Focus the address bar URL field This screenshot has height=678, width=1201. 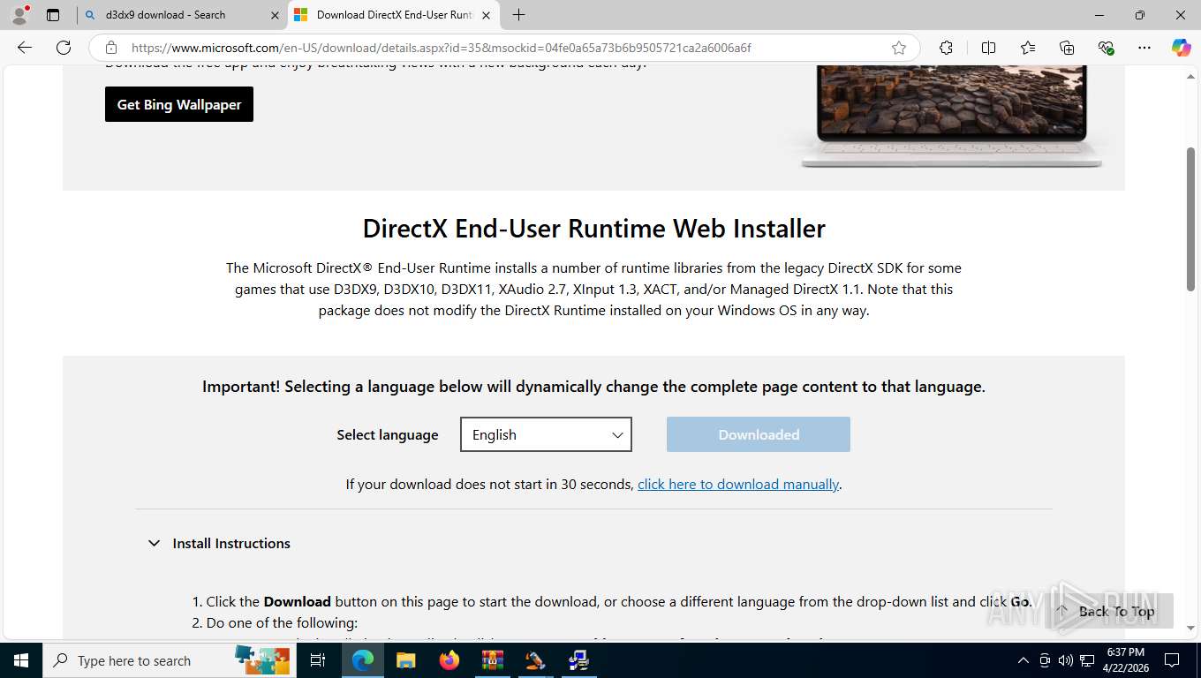coord(503,48)
